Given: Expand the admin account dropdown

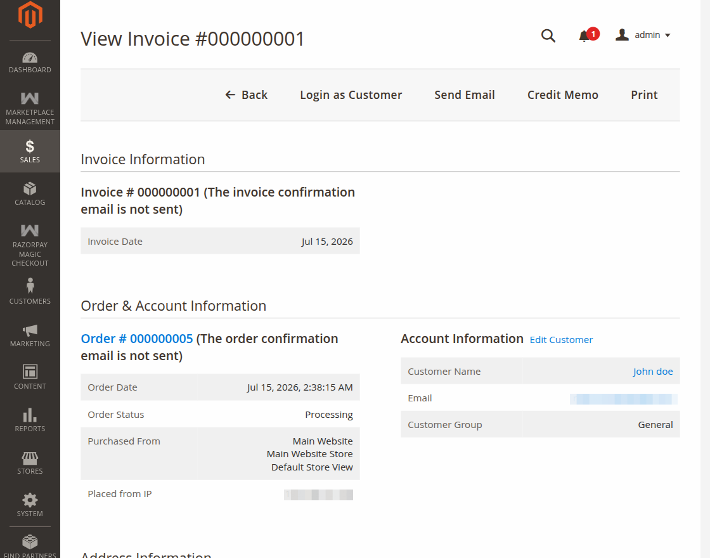Looking at the screenshot, I should 643,36.
